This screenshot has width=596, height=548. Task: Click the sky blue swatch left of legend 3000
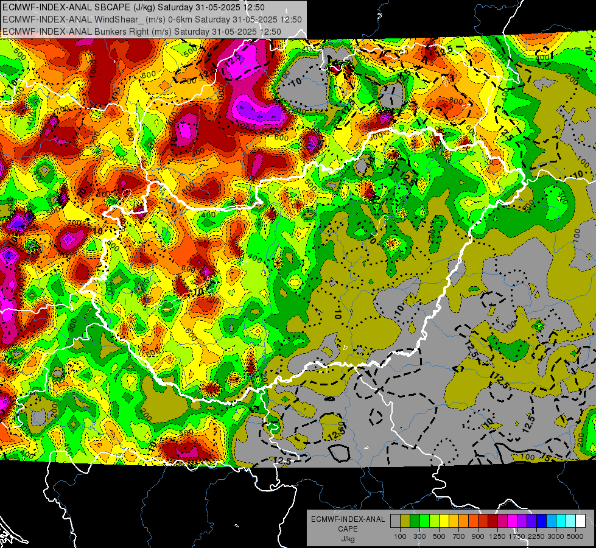(x=552, y=521)
